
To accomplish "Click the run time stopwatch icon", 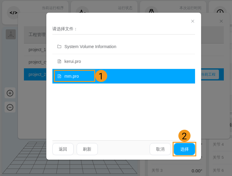I will [x=151, y=11].
